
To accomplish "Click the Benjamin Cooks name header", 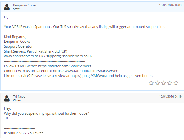I will pos(25,5).
